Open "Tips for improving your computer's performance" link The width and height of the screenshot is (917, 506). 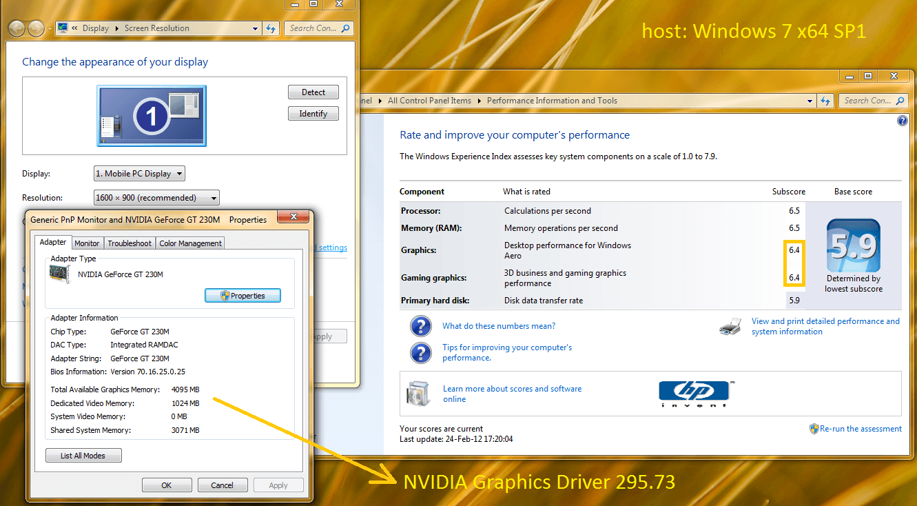tap(507, 353)
